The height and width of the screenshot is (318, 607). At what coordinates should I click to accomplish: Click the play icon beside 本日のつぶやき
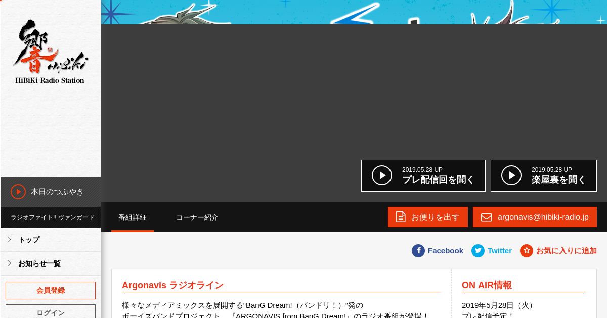[18, 192]
